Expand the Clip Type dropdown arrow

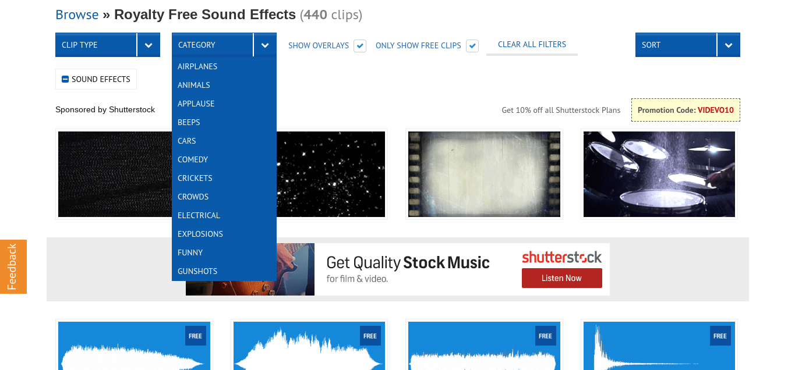[x=149, y=45]
